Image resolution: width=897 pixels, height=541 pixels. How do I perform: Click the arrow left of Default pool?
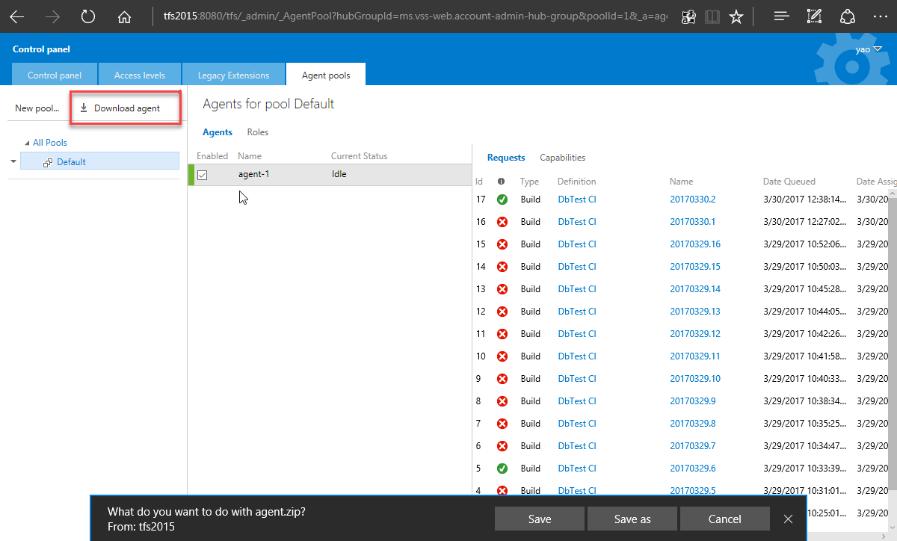[x=13, y=161]
